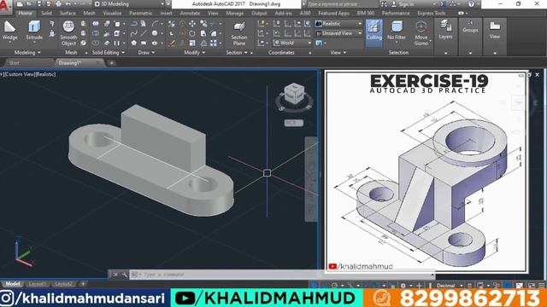Switch to the Annotate ribbon tab
This screenshot has width=547, height=307.
[190, 14]
